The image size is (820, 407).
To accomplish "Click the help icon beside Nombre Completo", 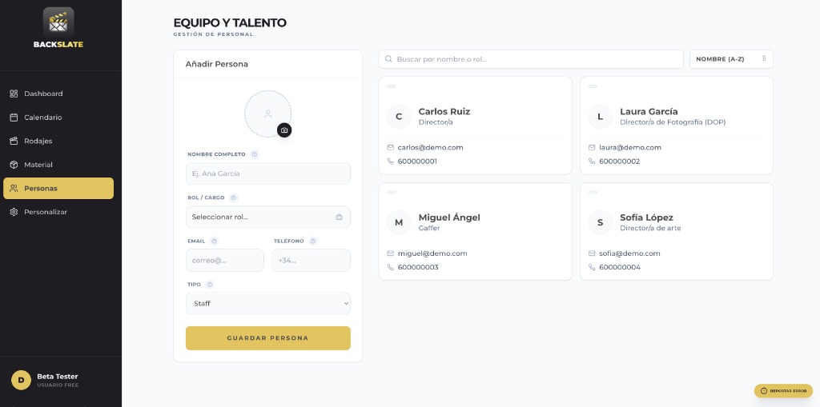I will pos(255,154).
